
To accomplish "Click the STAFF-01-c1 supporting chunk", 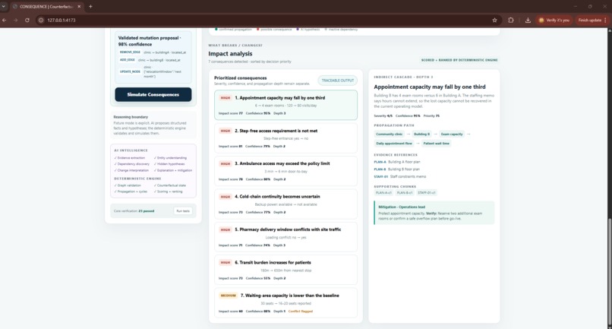I will pos(426,193).
